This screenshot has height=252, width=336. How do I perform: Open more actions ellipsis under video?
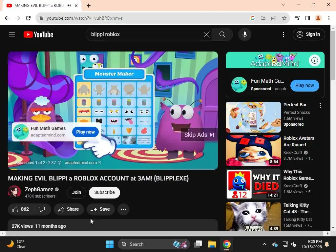point(123,209)
